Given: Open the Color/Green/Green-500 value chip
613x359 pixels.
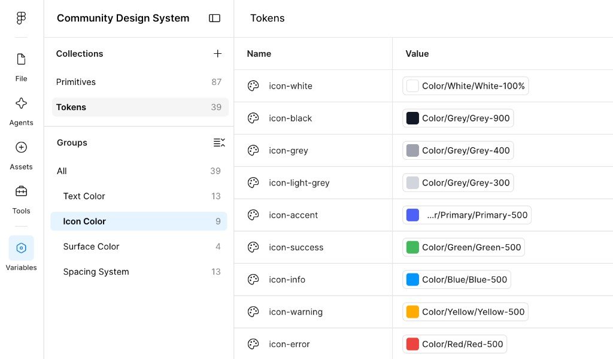Looking at the screenshot, I should tap(464, 247).
